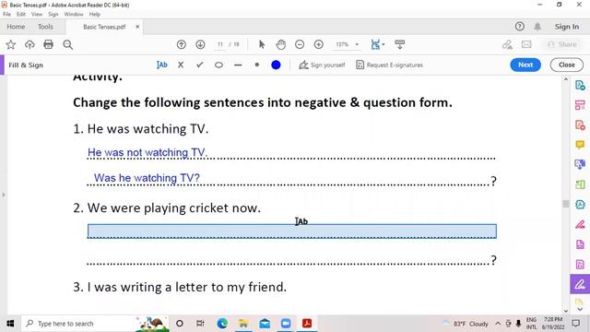Viewport: 590px width, 332px height.
Task: Select the checkmark tool
Action: 199,65
